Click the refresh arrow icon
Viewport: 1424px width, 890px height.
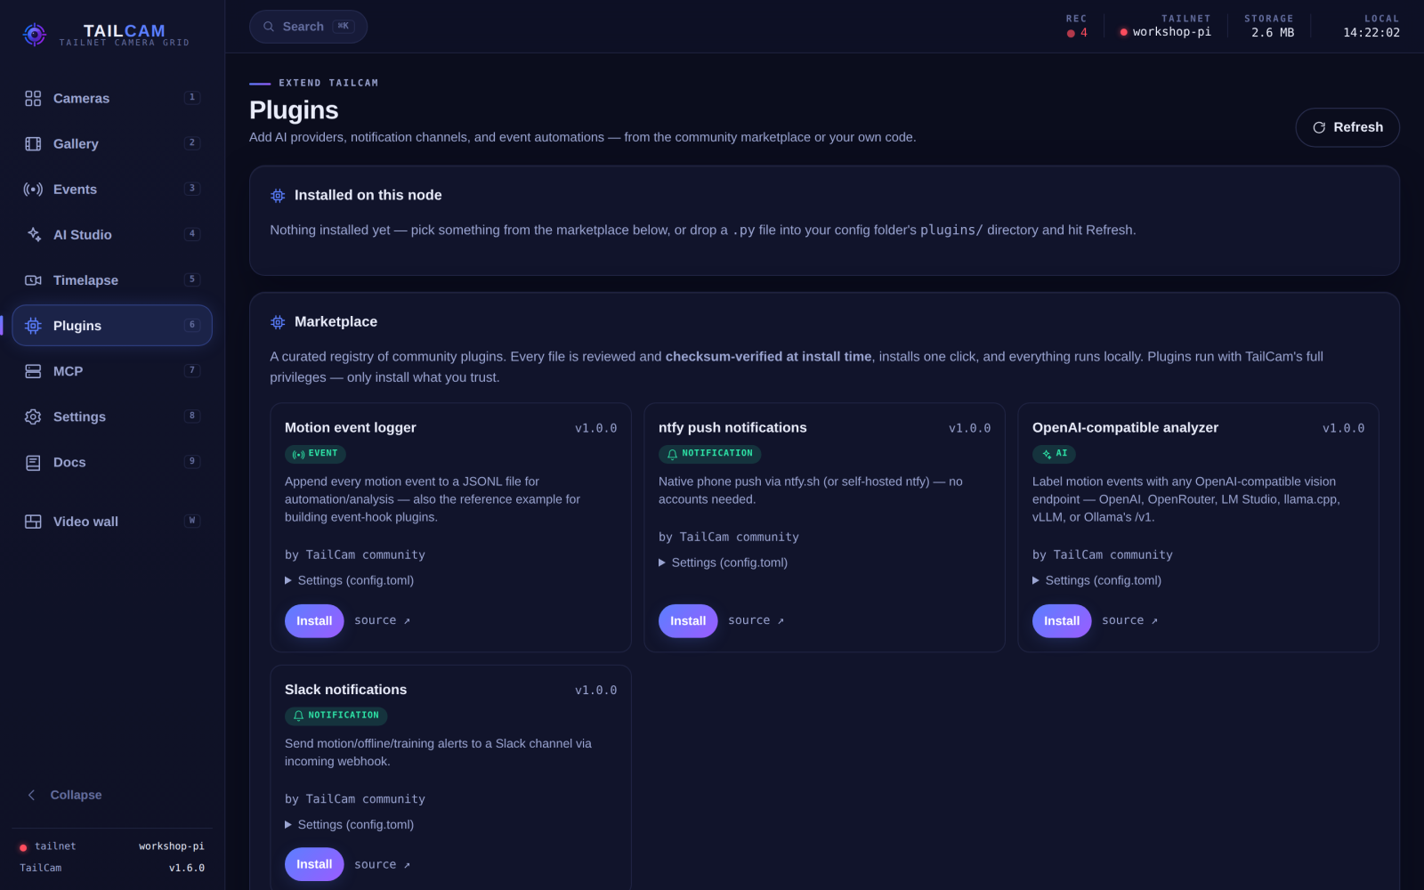1319,127
